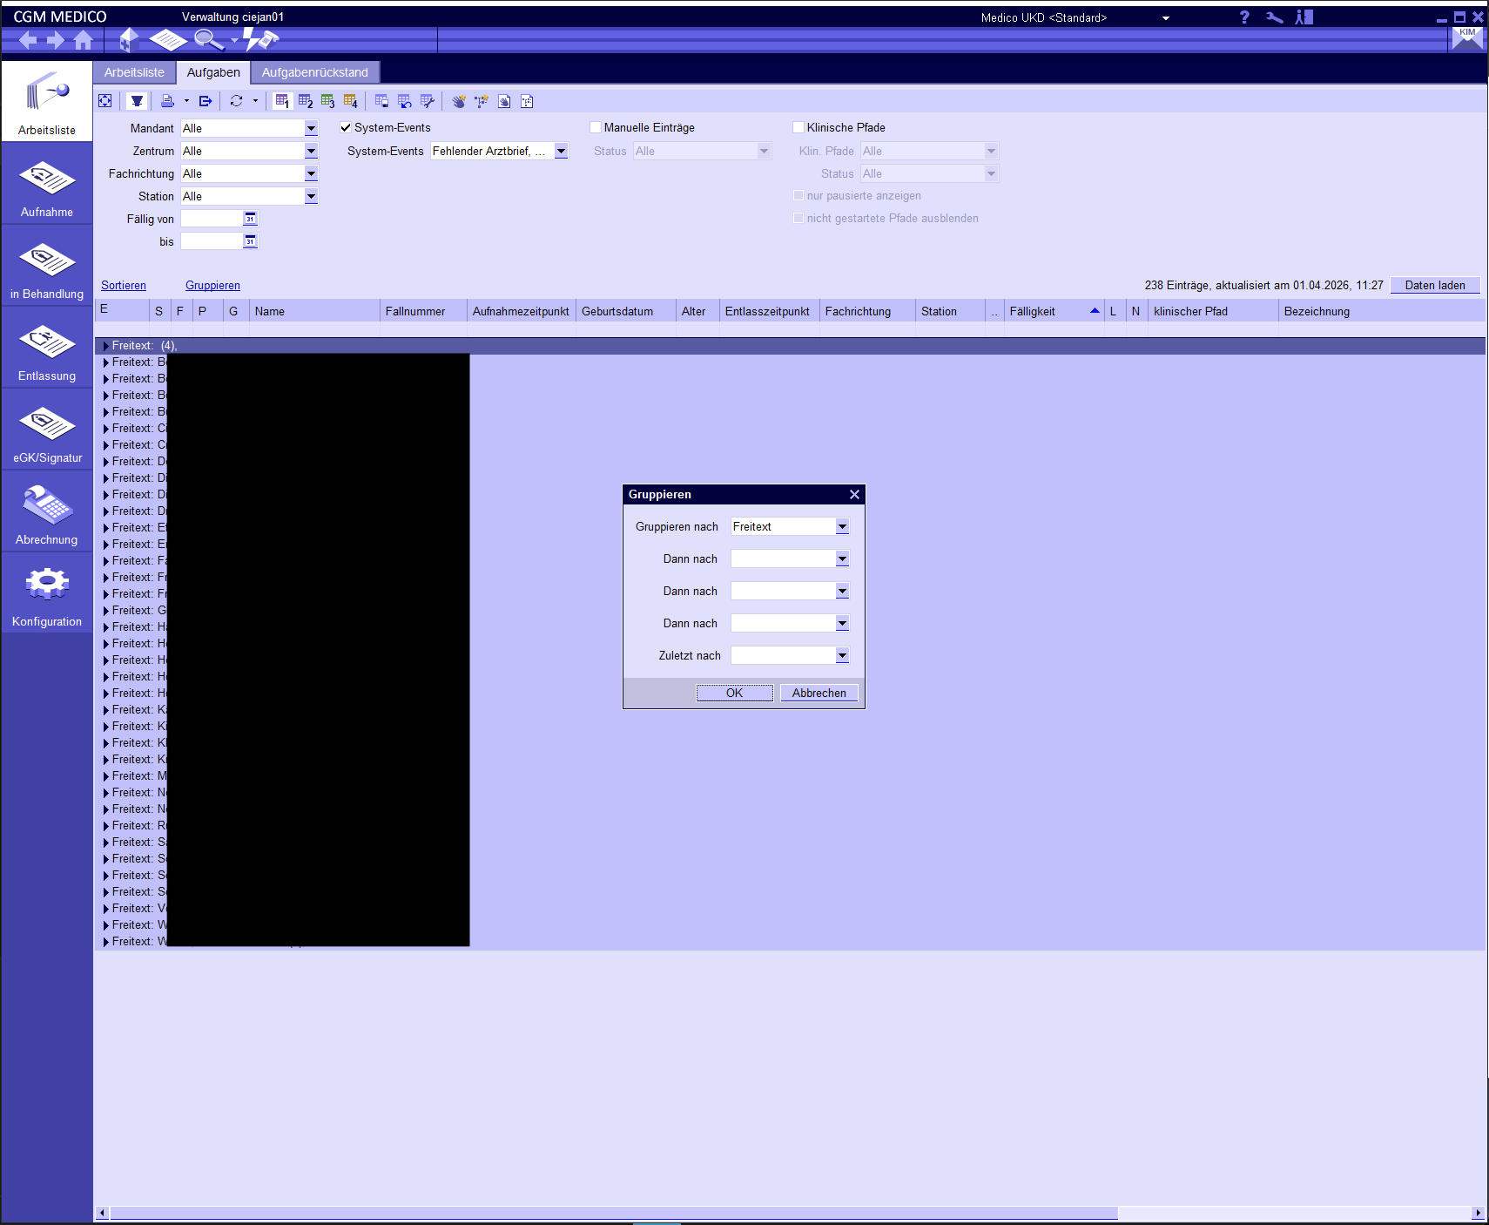Click the printer icon in toolbar

pos(167,101)
